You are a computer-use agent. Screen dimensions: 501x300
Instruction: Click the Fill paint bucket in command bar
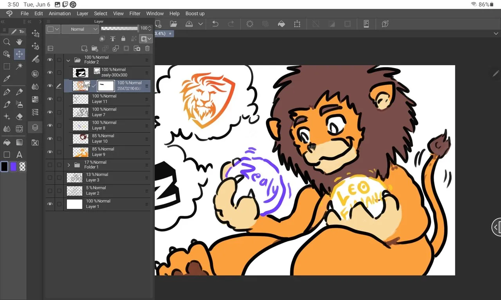(x=281, y=24)
